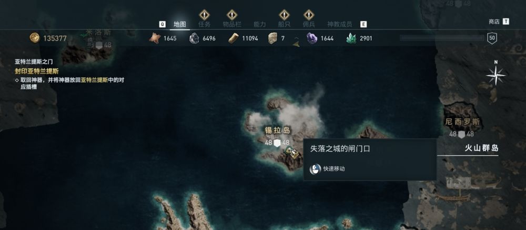Click the north compass star
The width and height of the screenshot is (526, 230).
496,75
